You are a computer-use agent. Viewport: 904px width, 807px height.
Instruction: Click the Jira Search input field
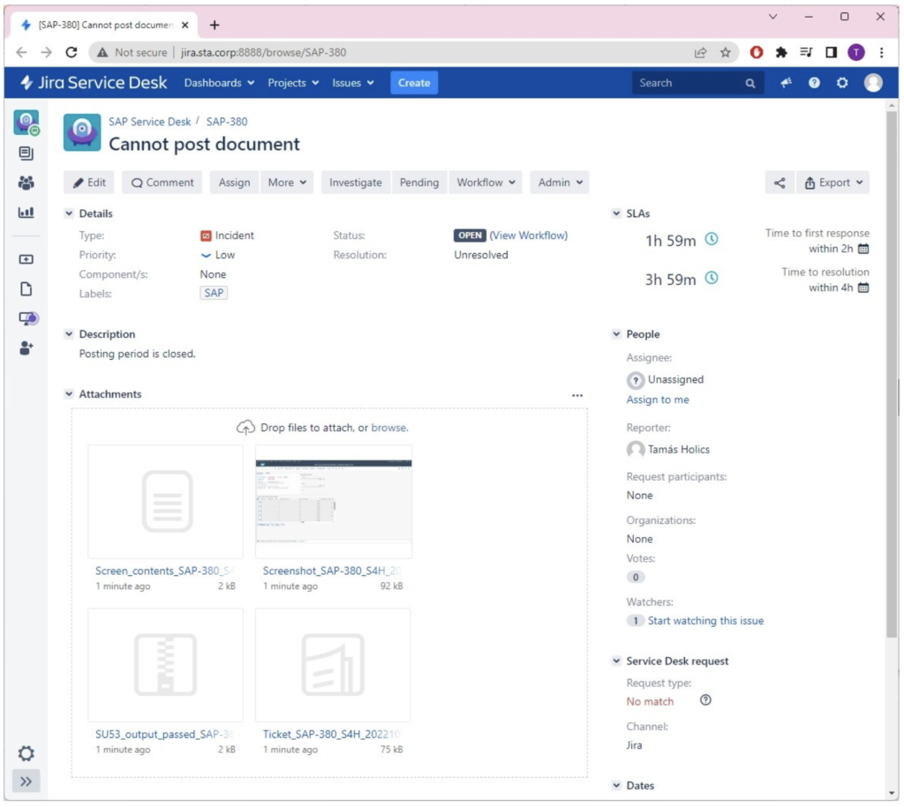[689, 83]
